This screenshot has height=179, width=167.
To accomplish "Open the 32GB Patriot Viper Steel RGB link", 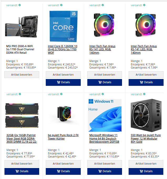I will click(22, 138).
